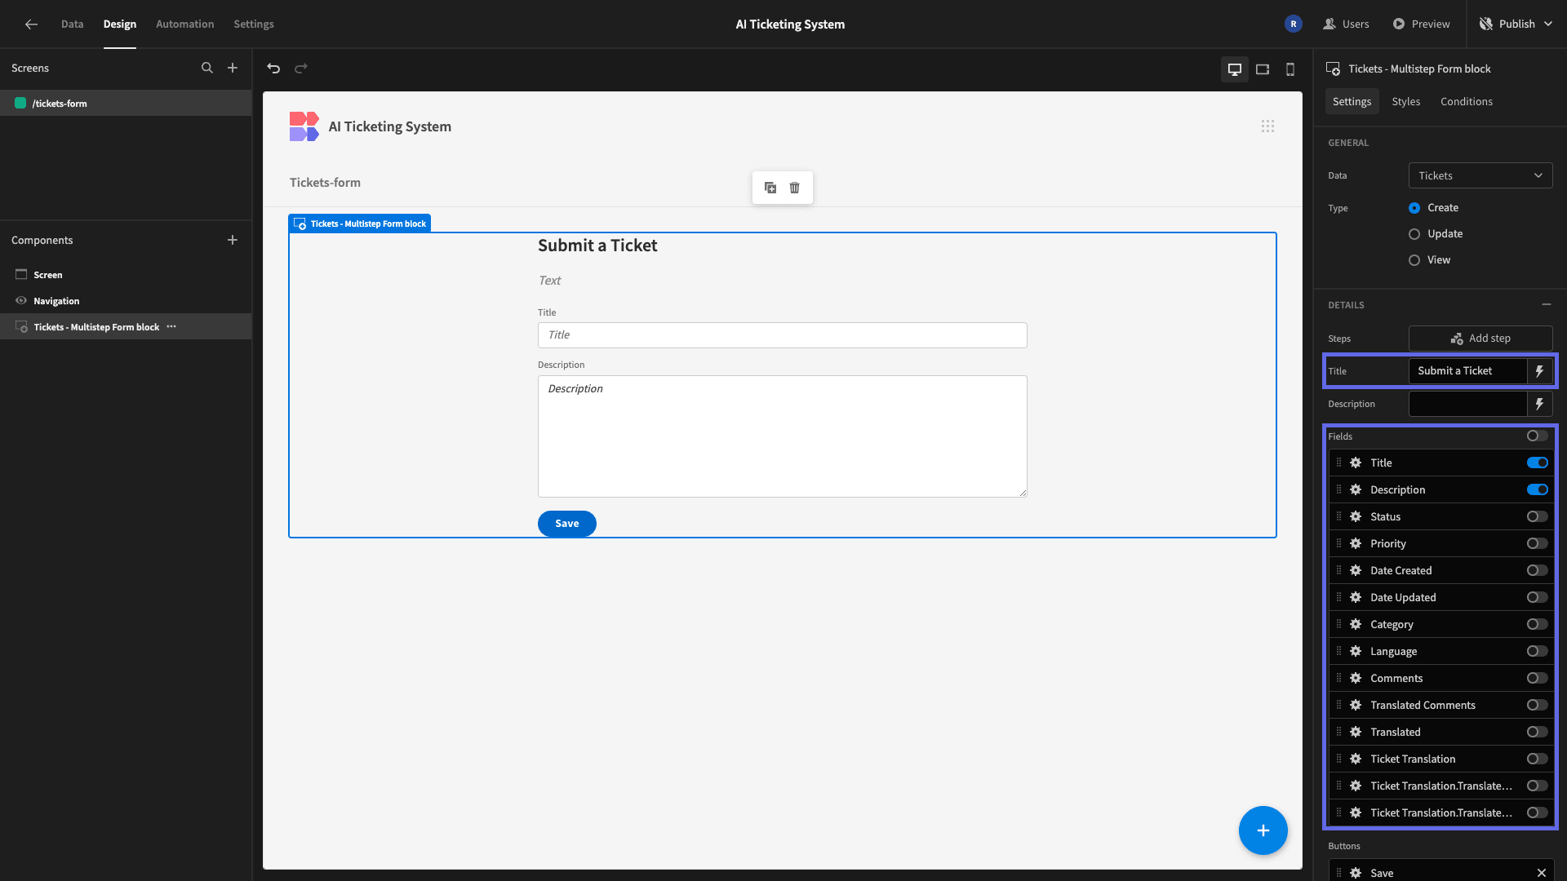Disable the Title field toggle

coord(1537,463)
